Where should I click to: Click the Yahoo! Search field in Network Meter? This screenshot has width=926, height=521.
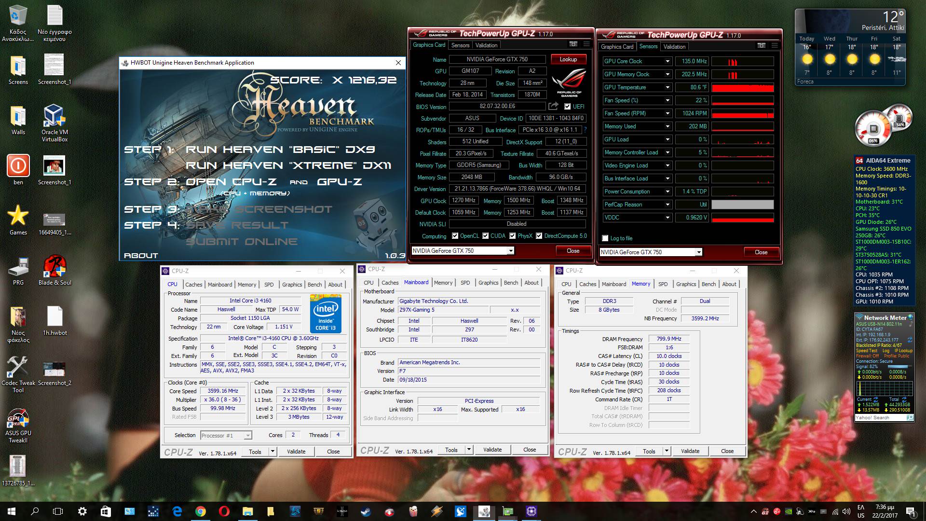point(880,418)
